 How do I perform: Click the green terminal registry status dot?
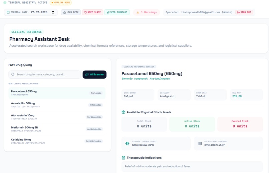tap(5, 3)
